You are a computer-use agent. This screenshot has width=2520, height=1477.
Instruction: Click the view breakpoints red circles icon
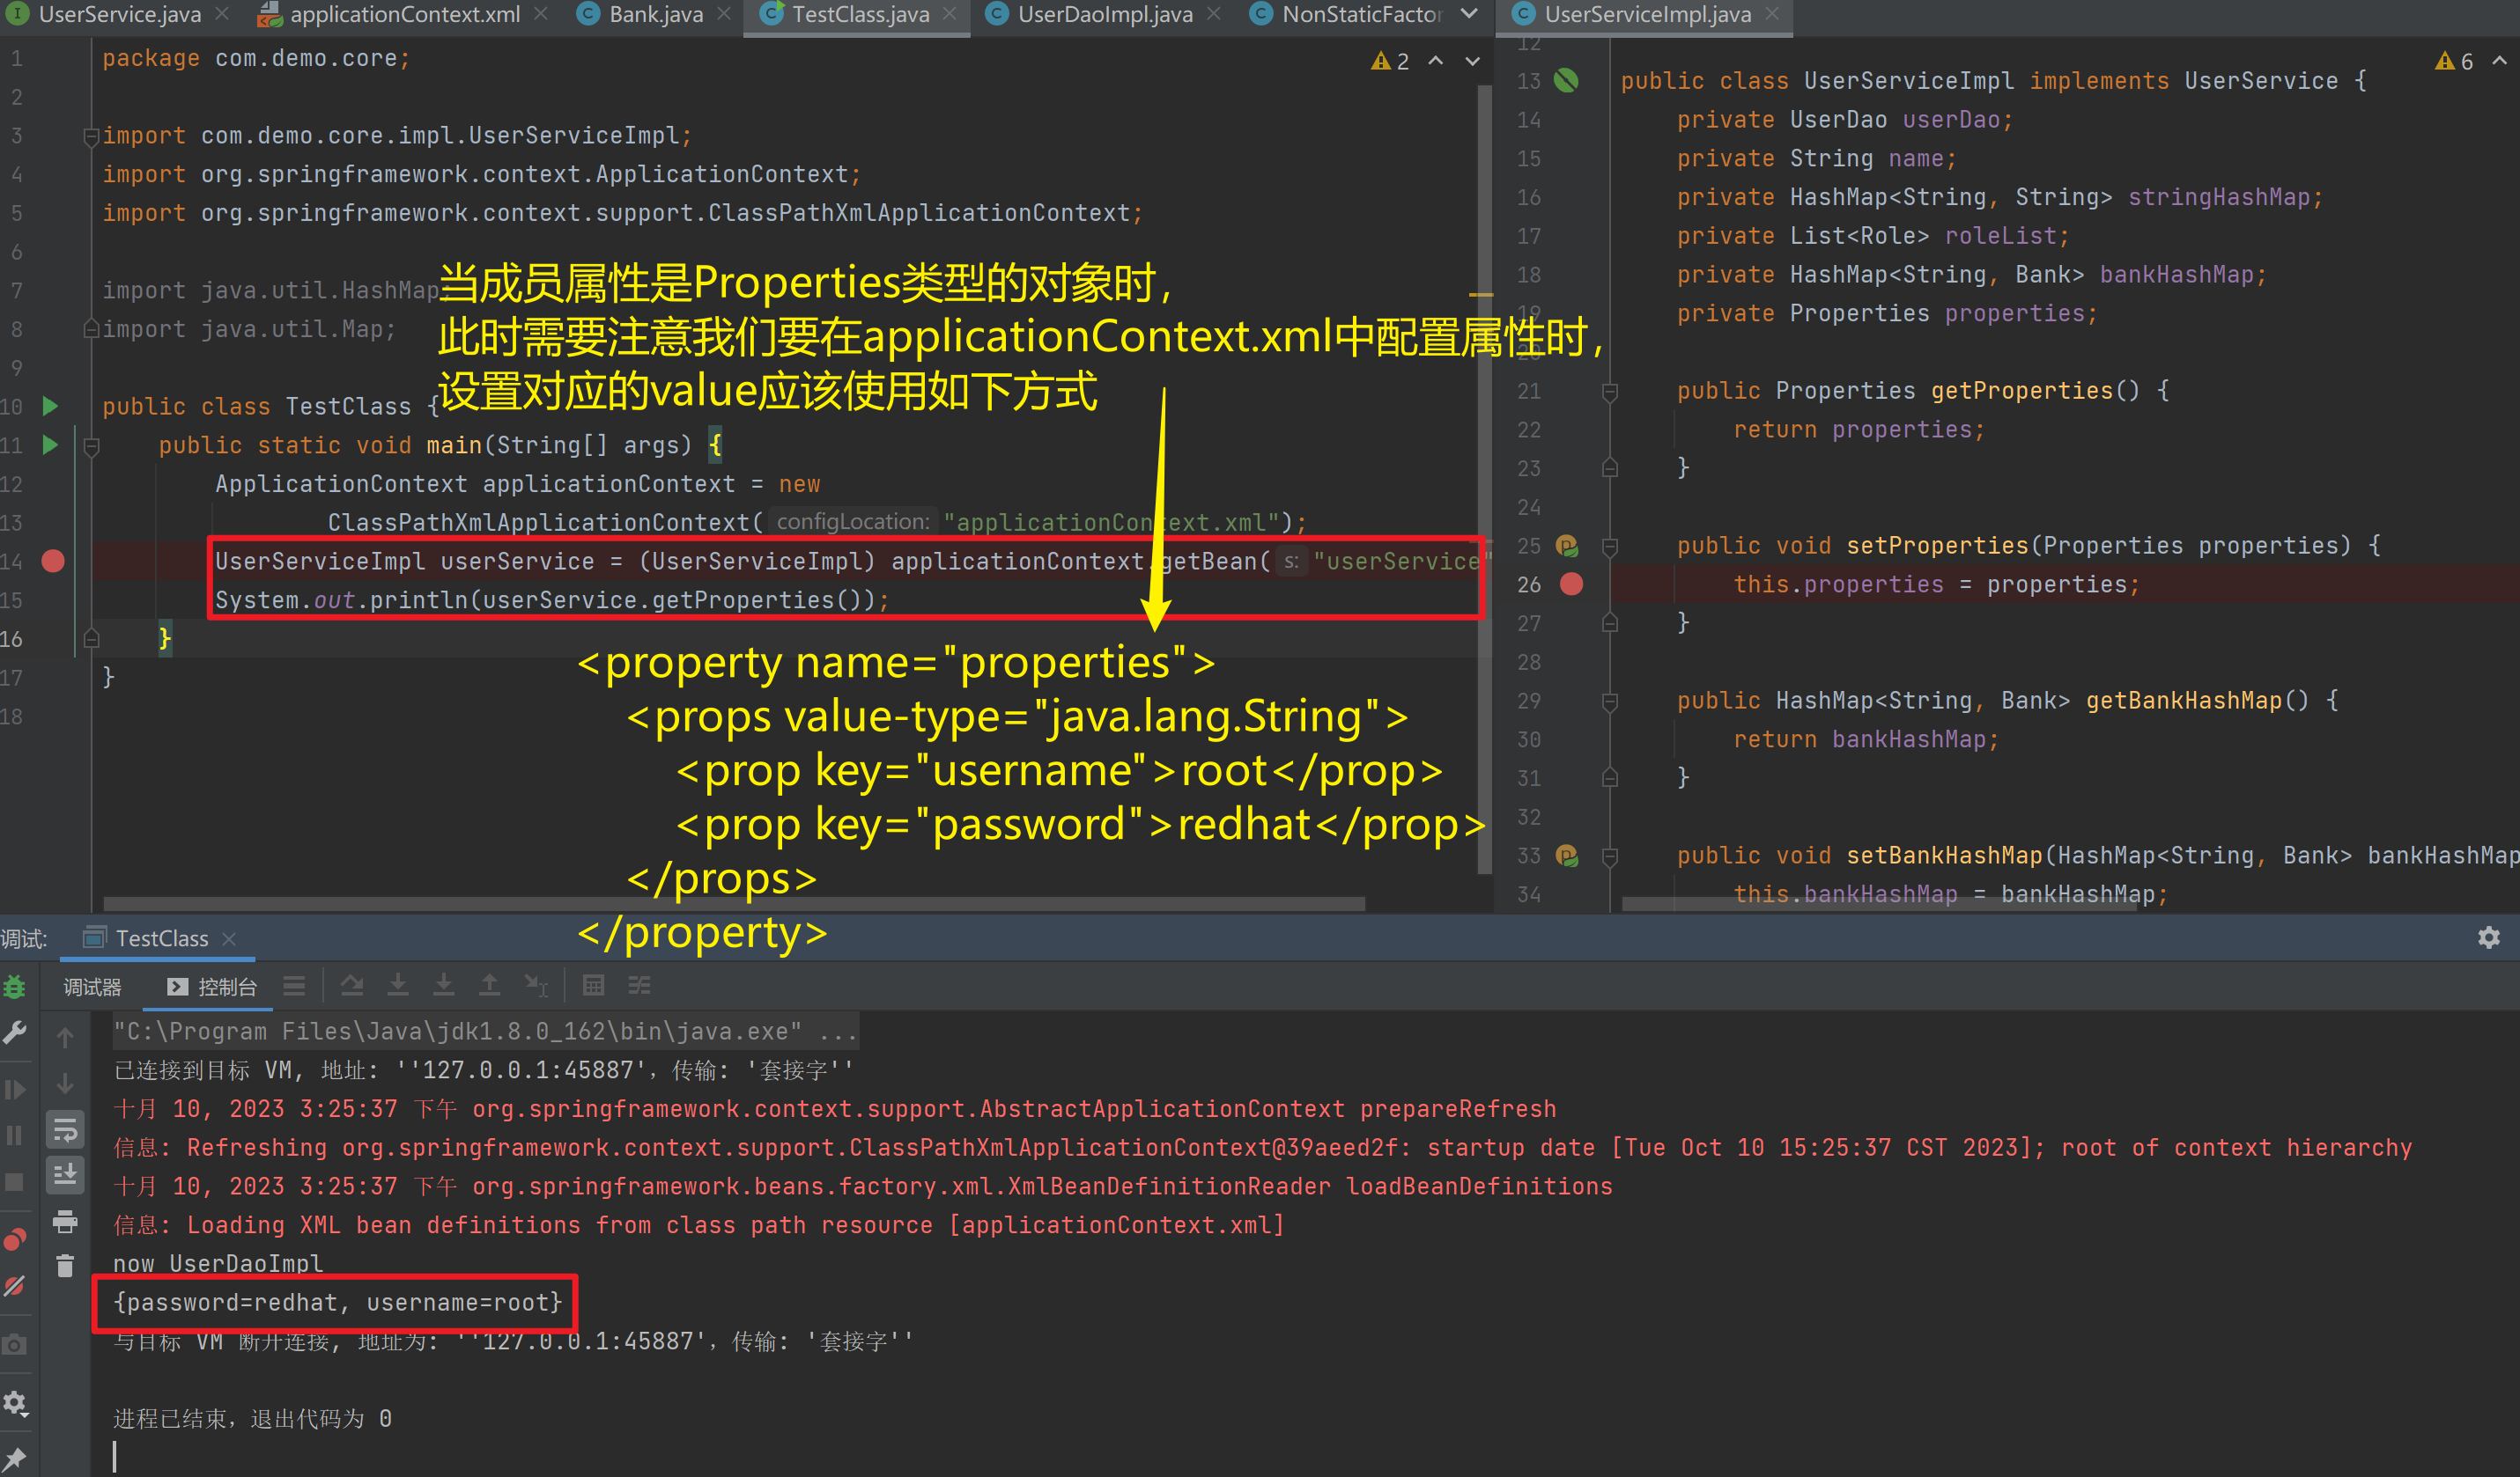(14, 1240)
